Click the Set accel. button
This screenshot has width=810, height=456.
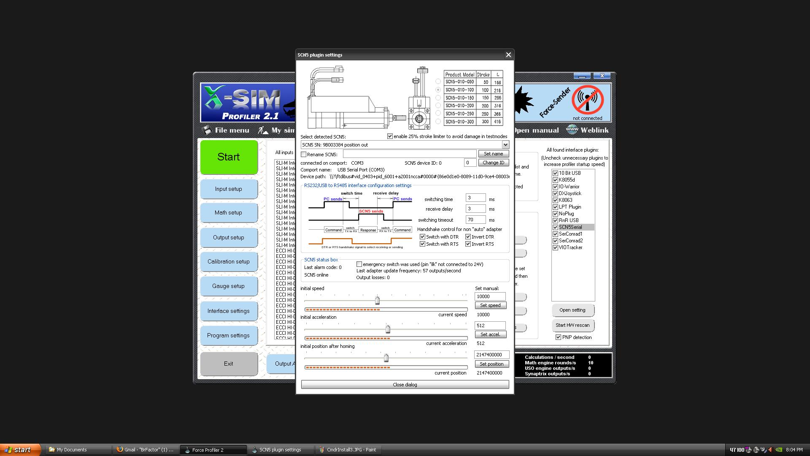tap(490, 334)
